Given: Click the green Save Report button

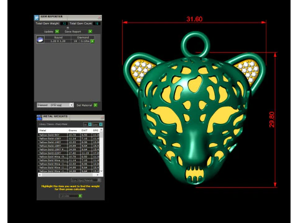Looking at the screenshot, I should coord(90,32).
